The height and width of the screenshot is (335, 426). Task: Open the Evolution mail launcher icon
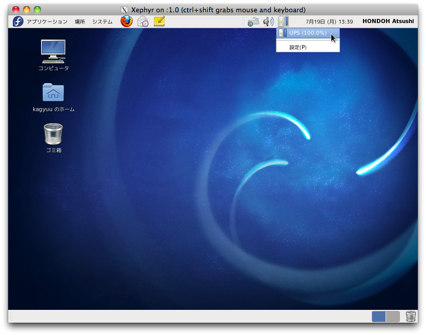click(143, 22)
